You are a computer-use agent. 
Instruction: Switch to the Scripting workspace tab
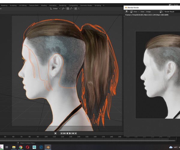(x=98, y=5)
